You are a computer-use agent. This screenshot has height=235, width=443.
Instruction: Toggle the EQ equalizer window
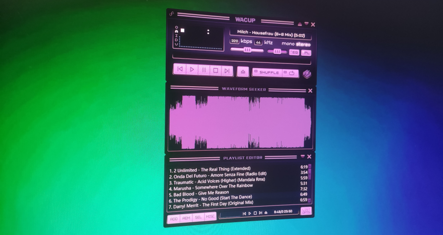point(294,52)
